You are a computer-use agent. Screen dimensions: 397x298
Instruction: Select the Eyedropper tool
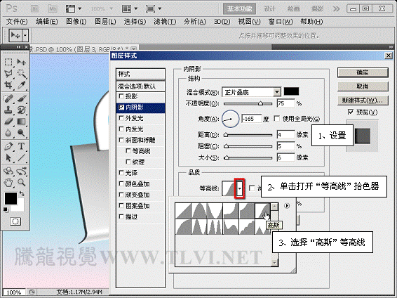click(22, 84)
